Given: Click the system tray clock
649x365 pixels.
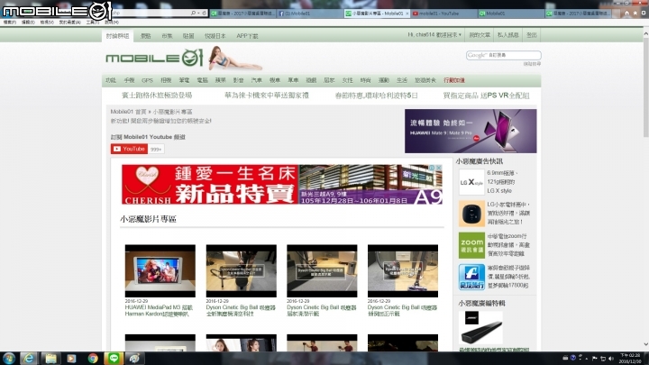Looking at the screenshot, I should pyautogui.click(x=629, y=359).
